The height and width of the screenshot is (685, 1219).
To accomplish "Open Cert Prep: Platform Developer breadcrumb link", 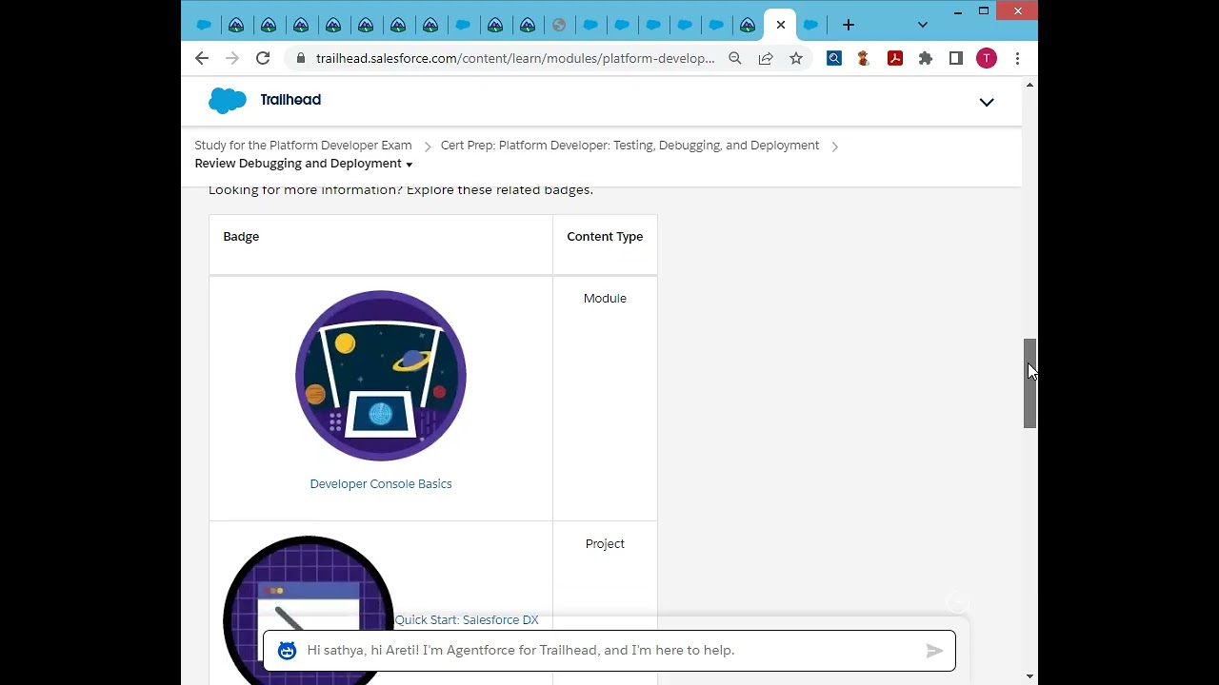I will click(629, 146).
